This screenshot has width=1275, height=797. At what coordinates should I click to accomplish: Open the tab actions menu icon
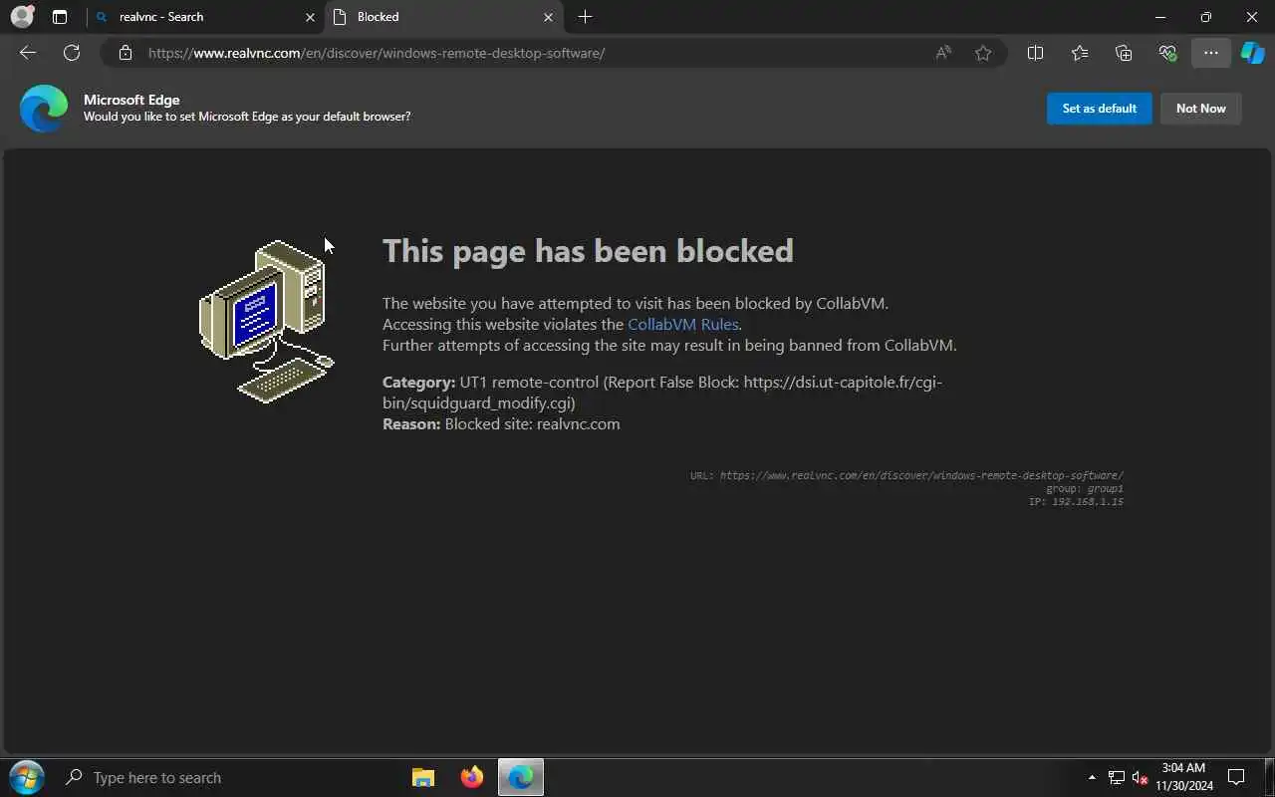[60, 17]
